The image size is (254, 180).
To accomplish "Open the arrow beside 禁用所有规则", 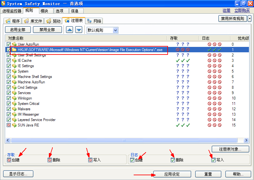I will tap(250, 19).
